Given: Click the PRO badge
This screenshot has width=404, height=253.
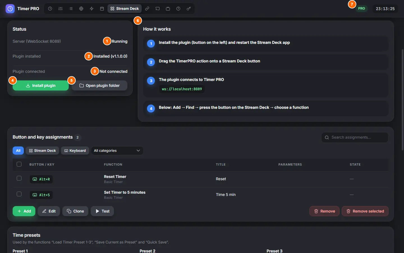Looking at the screenshot, I should [362, 8].
